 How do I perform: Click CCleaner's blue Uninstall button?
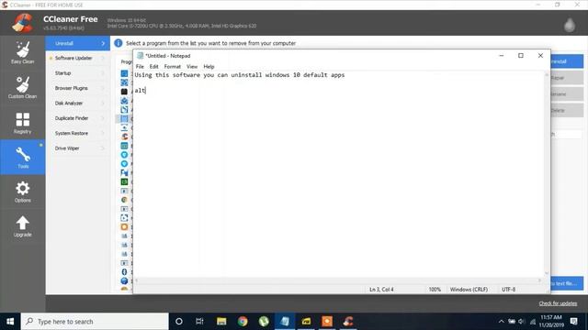click(x=567, y=61)
